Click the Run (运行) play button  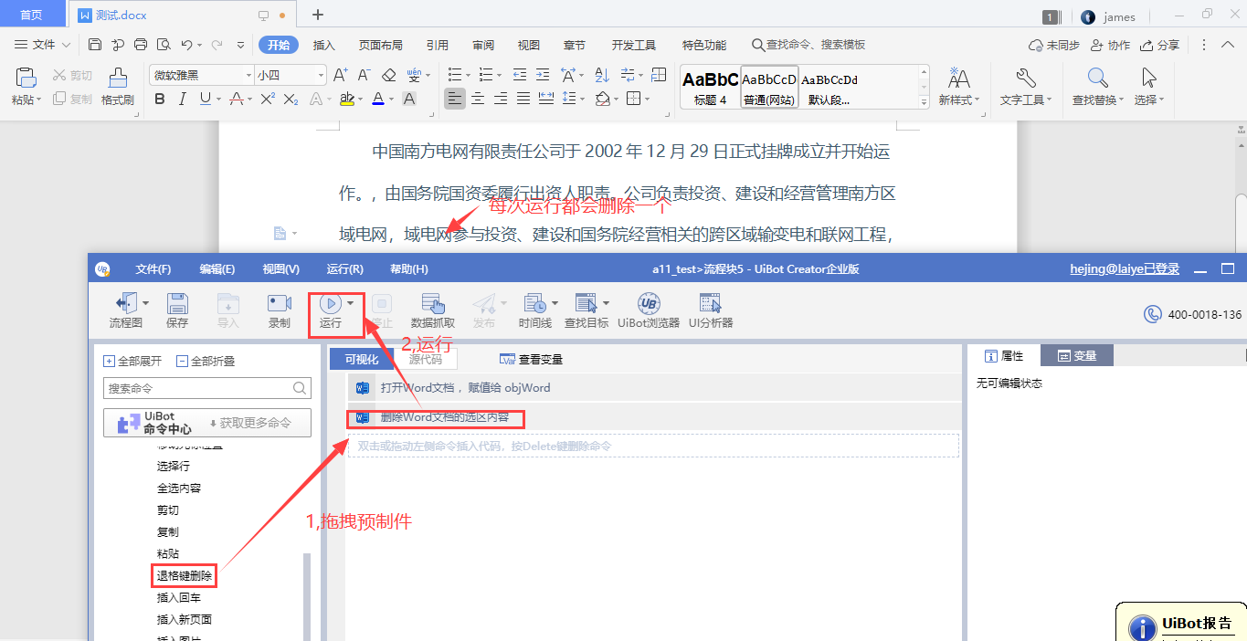[x=330, y=304]
